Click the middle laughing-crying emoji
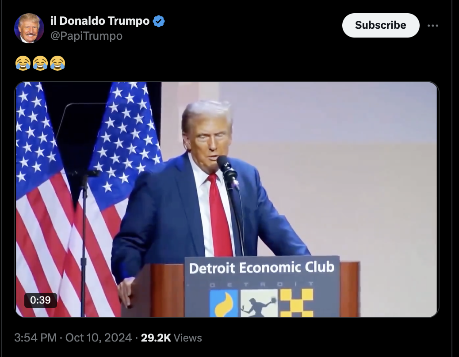 [x=40, y=63]
